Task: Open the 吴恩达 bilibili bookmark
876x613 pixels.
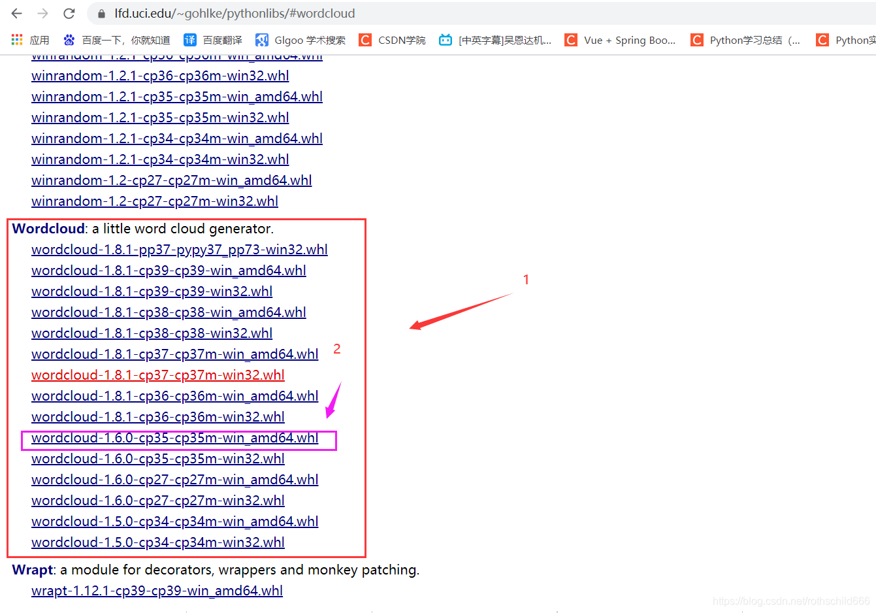Action: pyautogui.click(x=495, y=40)
